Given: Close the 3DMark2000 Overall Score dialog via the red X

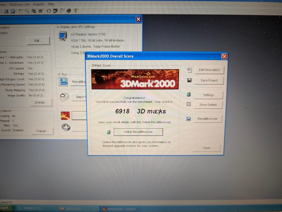Looking at the screenshot, I should point(224,57).
